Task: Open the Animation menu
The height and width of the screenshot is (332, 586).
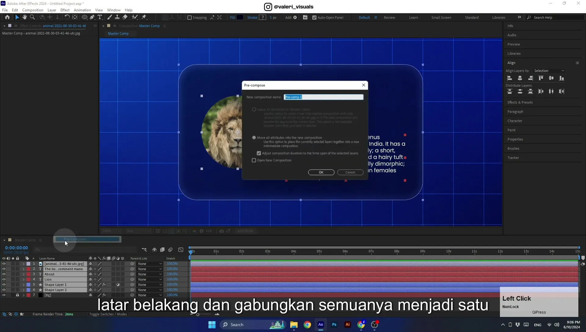Action: [82, 10]
